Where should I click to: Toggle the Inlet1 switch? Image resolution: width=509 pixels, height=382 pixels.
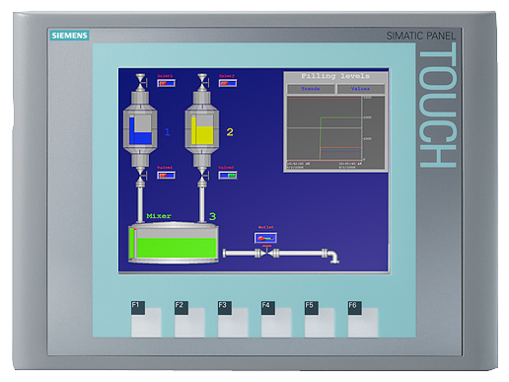click(x=166, y=83)
